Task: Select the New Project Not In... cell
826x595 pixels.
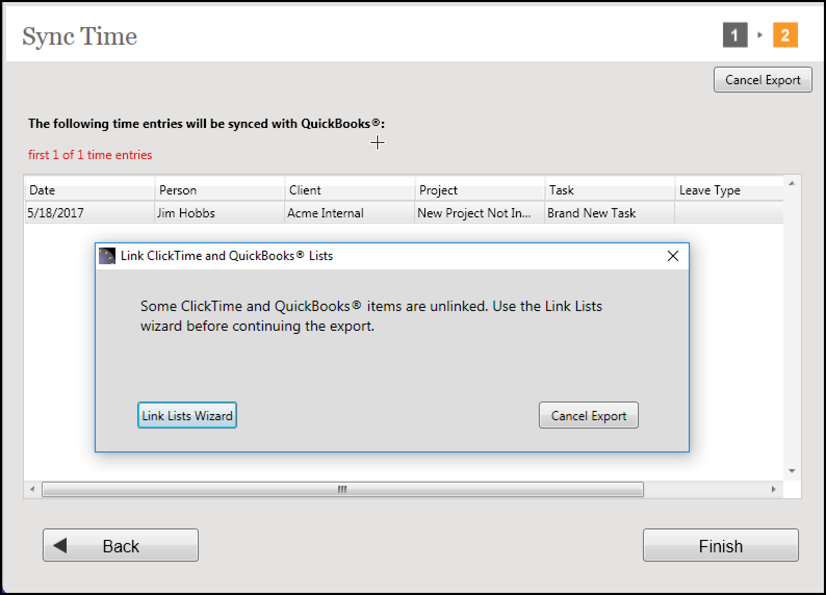Action: pyautogui.click(x=480, y=213)
